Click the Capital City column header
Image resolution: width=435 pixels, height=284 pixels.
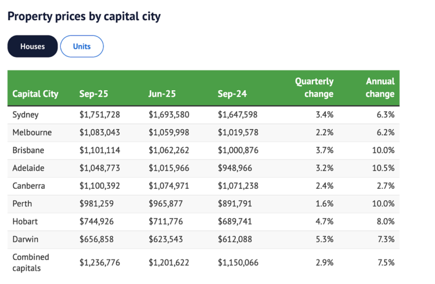point(35,94)
